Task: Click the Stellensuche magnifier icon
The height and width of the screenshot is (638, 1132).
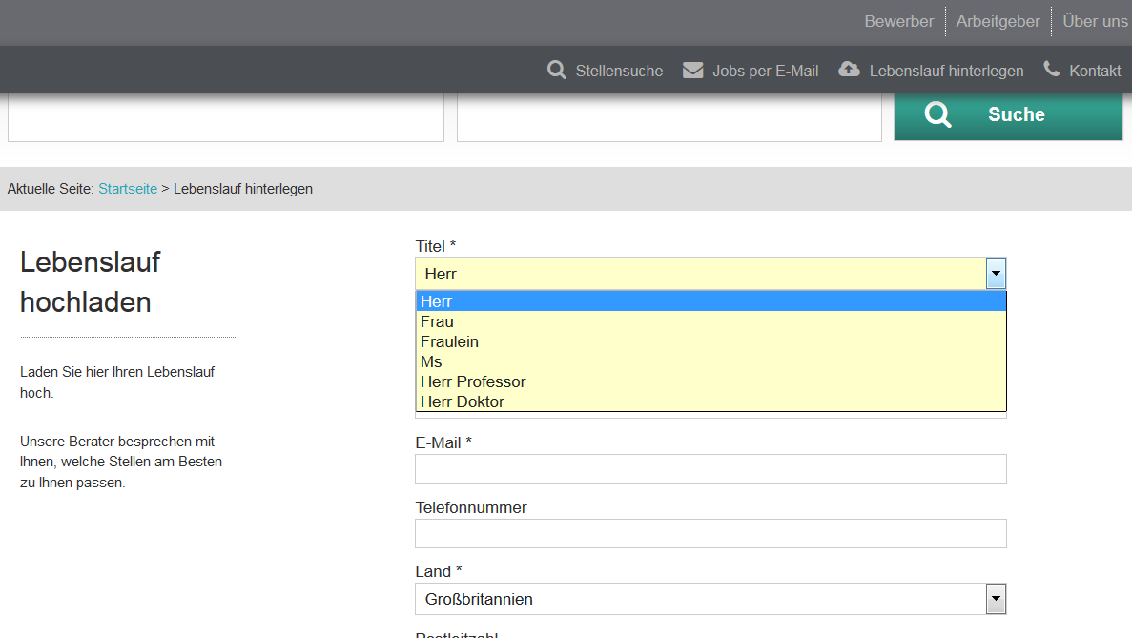Action: (x=557, y=70)
